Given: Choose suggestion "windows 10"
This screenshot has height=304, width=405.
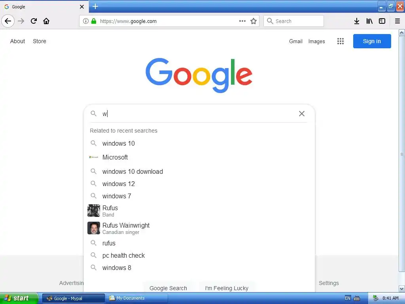Looking at the screenshot, I should 199,143.
